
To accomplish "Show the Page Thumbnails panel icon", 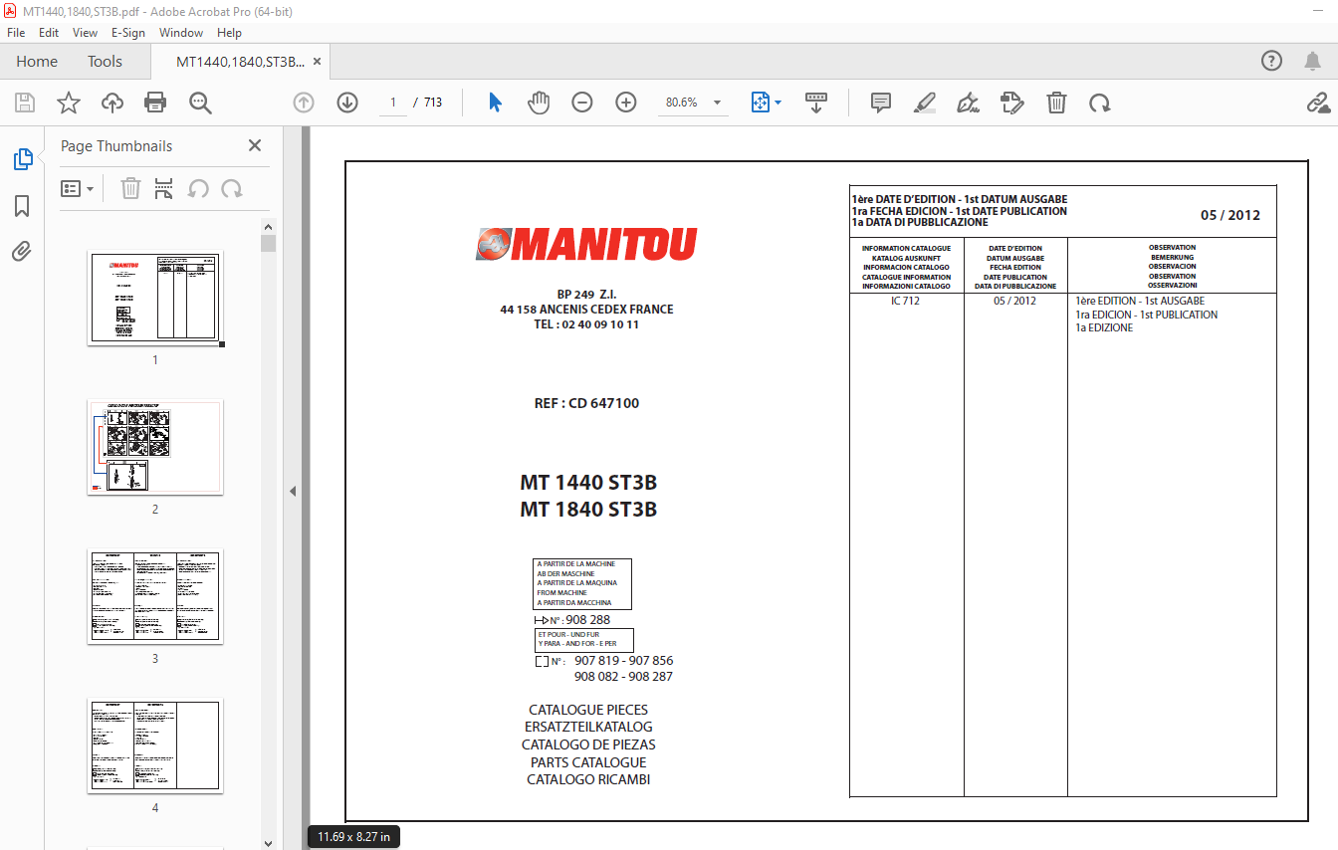I will (x=22, y=158).
